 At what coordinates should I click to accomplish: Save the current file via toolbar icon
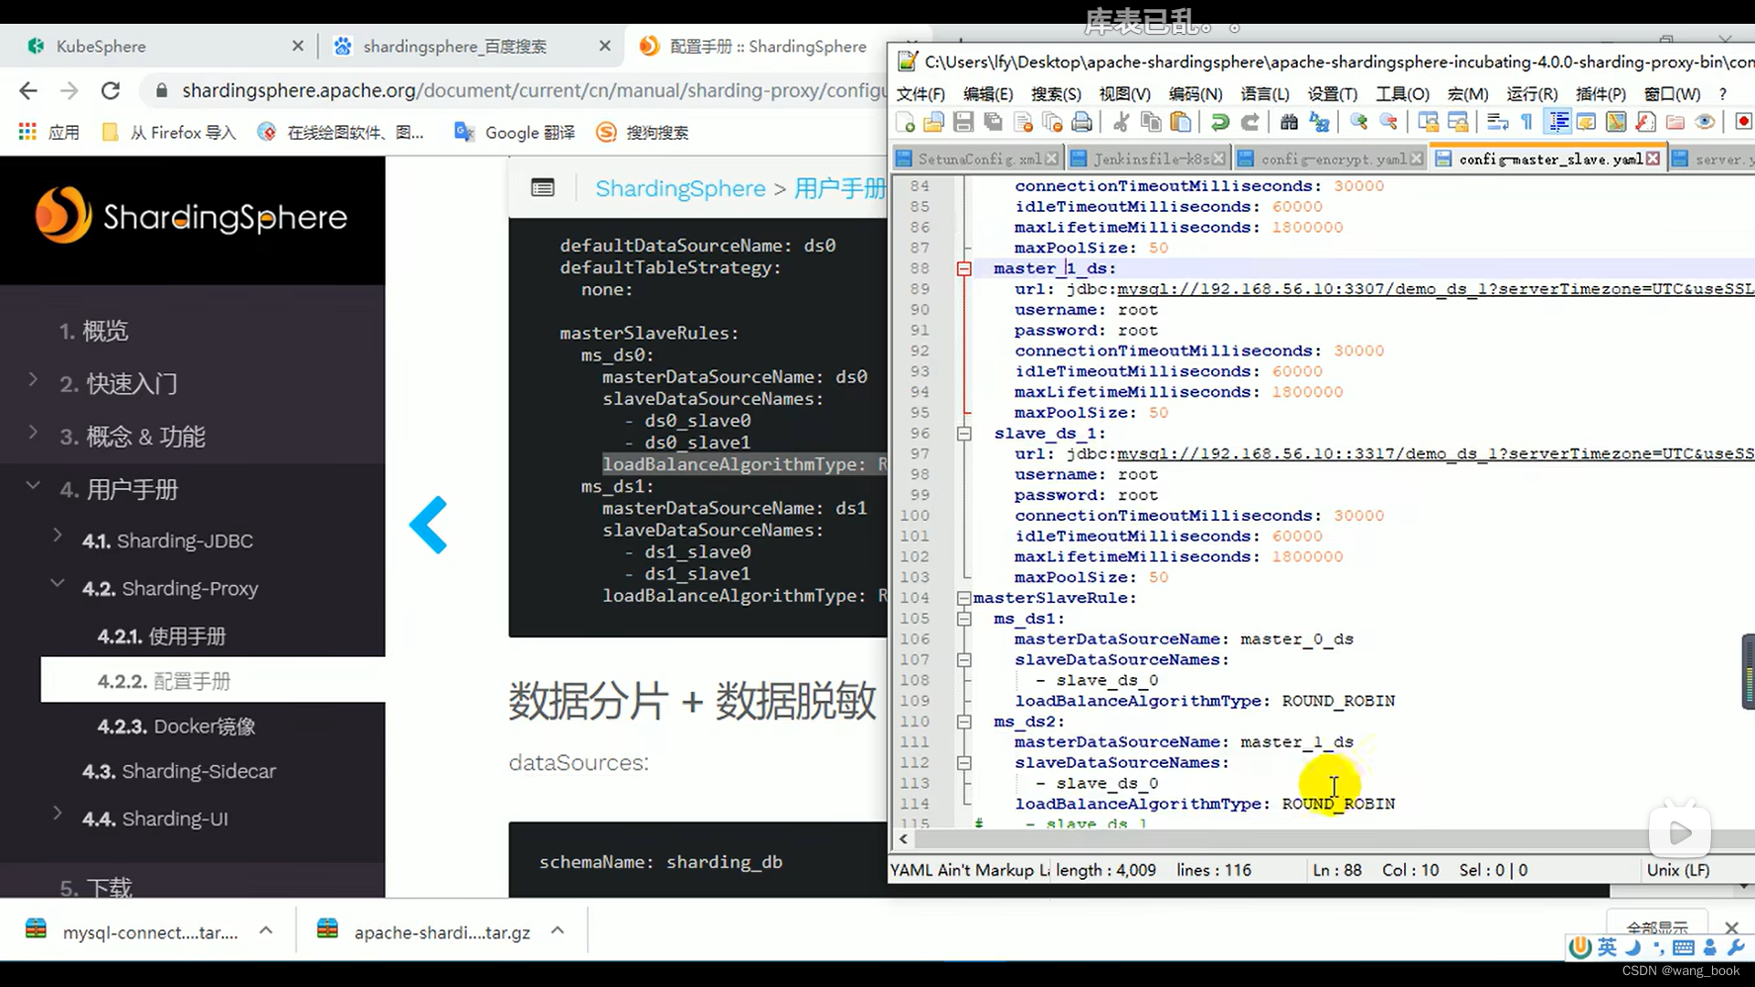tap(963, 122)
